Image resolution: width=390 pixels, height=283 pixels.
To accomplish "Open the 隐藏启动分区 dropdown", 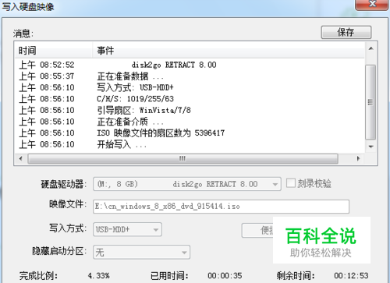I will tap(141, 253).
